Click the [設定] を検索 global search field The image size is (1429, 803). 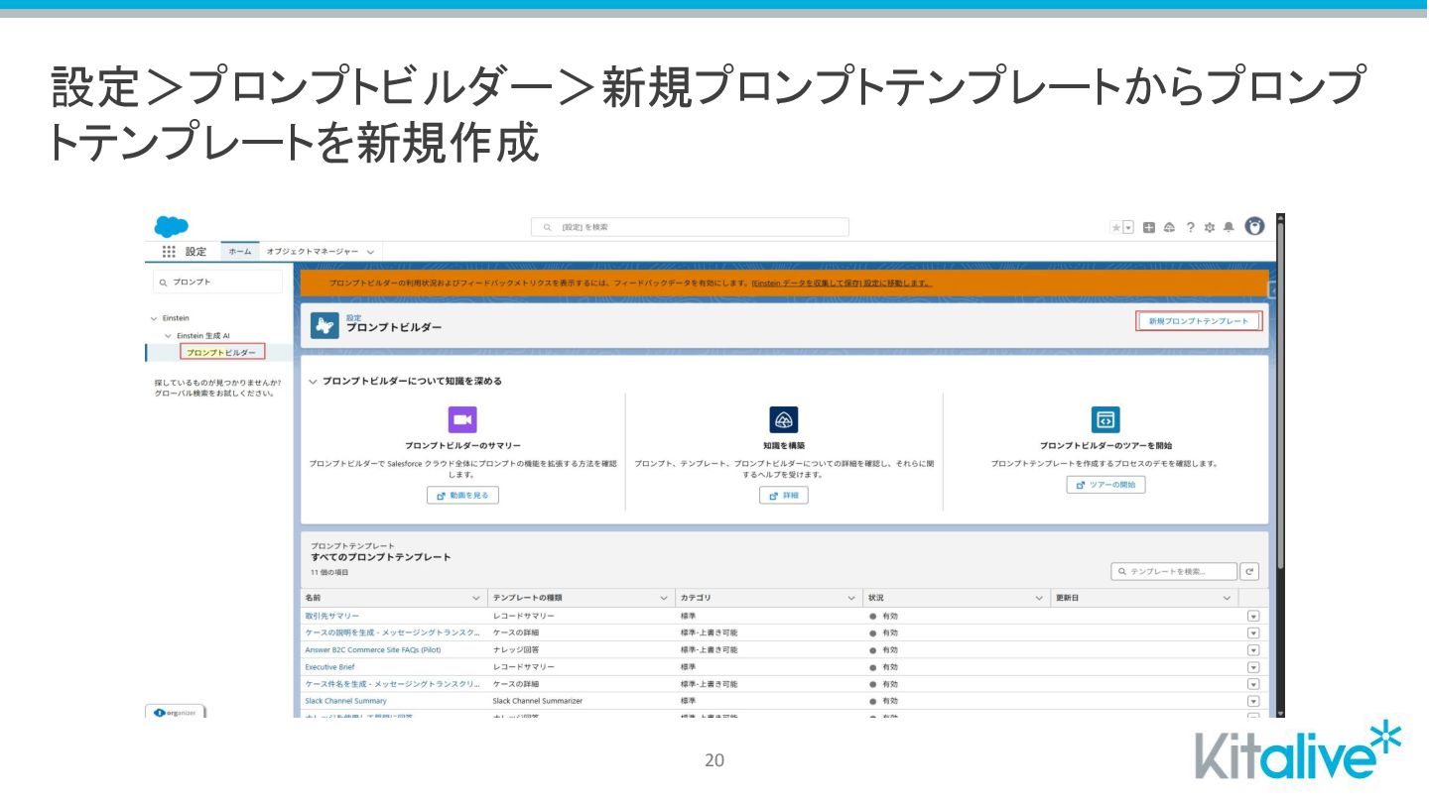(690, 227)
